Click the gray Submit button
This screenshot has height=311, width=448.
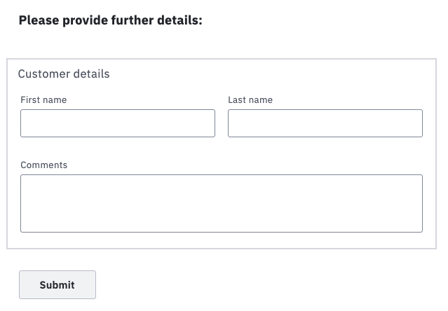click(x=57, y=285)
